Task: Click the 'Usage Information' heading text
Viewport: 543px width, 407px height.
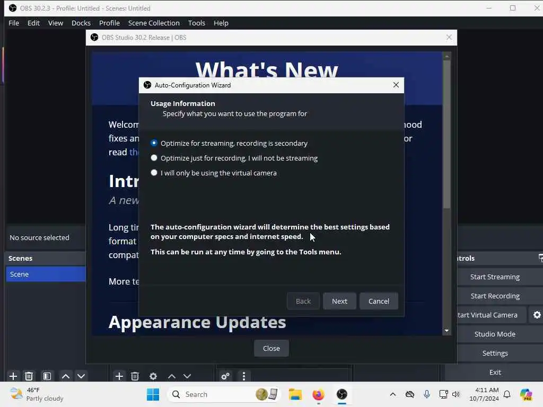Action: pos(183,103)
